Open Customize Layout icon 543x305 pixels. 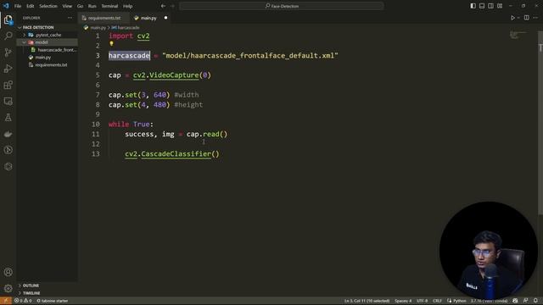click(x=500, y=6)
